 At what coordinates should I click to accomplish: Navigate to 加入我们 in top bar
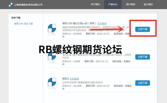[148, 4]
